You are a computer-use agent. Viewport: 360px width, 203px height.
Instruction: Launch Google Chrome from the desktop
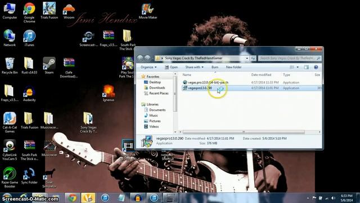29,12
